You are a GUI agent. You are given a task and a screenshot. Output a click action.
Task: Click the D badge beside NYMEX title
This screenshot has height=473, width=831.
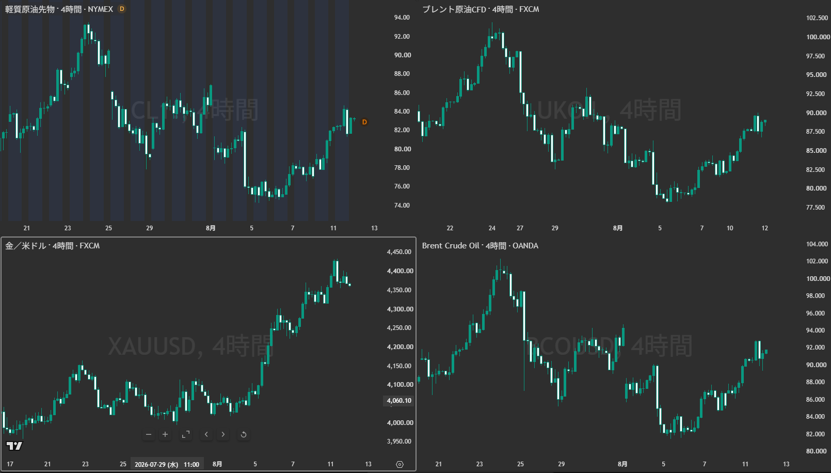pyautogui.click(x=122, y=9)
